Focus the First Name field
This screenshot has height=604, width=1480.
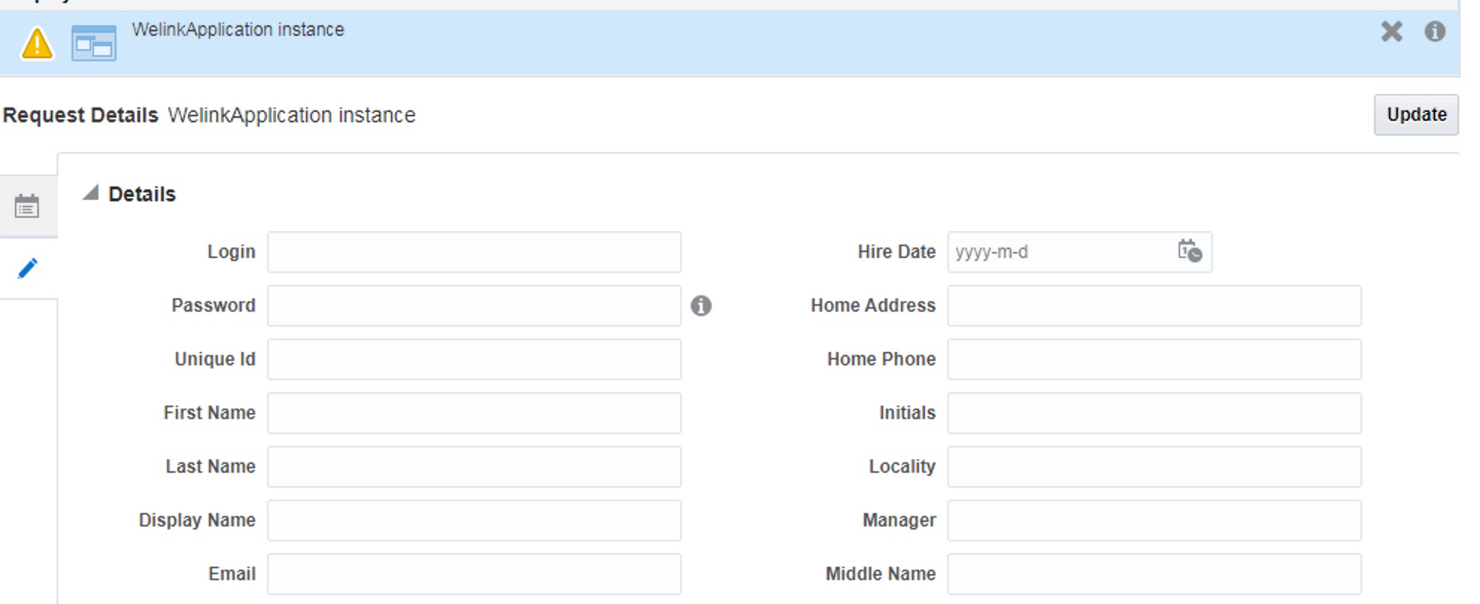click(x=474, y=413)
